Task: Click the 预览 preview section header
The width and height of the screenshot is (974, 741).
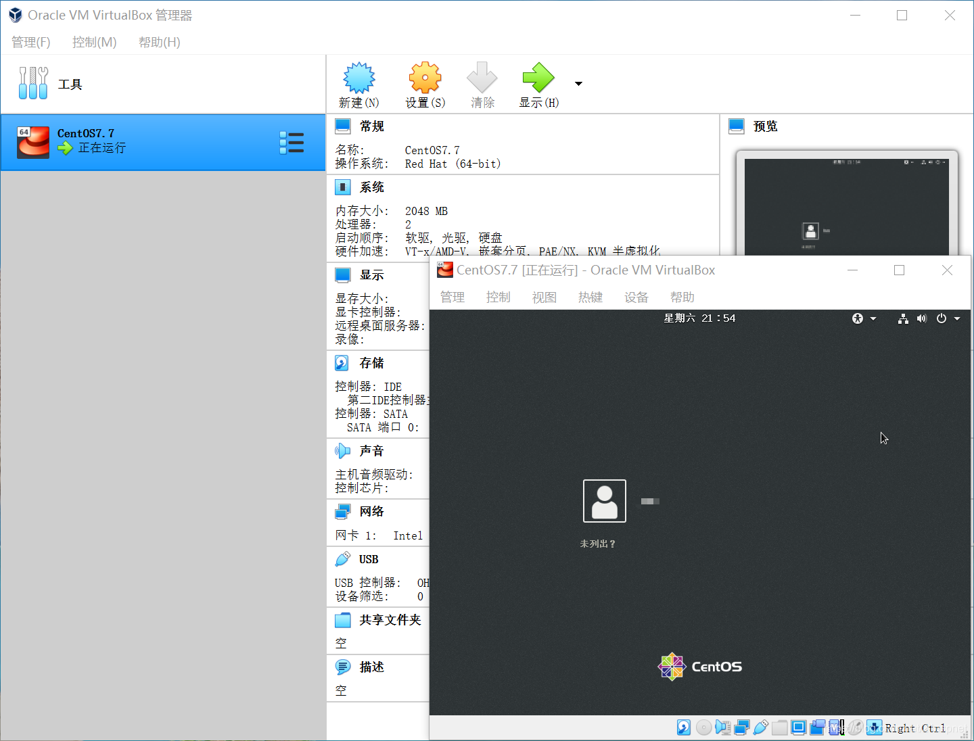Action: click(766, 126)
